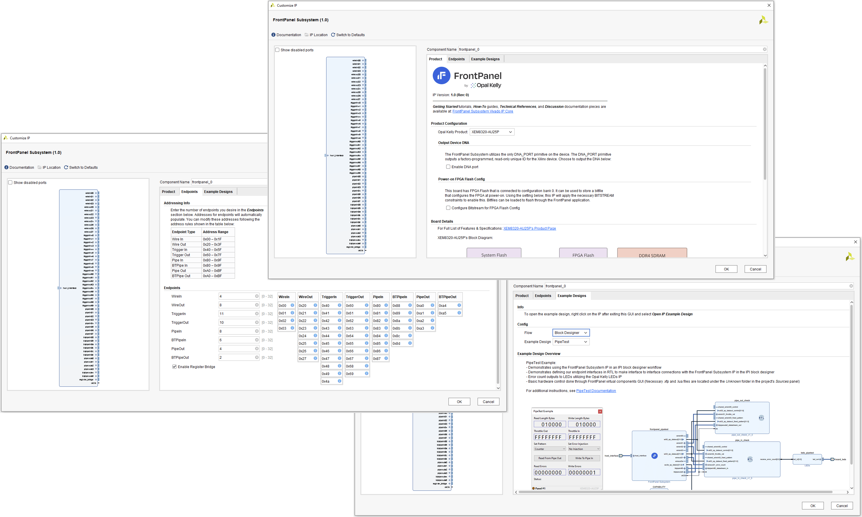Click info icon beside WireIn address 0x00
The image size is (862, 517).
coord(292,305)
